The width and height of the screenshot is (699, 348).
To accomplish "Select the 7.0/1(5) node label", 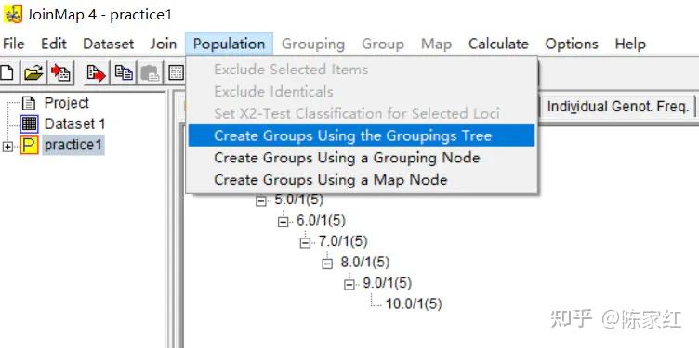I will click(x=343, y=241).
